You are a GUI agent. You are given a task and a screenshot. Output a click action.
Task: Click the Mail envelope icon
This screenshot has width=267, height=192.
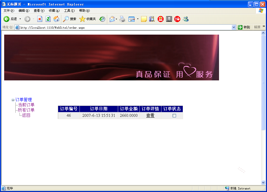point(112,19)
